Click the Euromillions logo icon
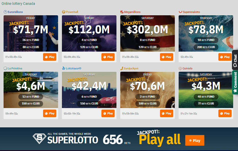This screenshot has width=238, height=151. click(x=5, y=12)
